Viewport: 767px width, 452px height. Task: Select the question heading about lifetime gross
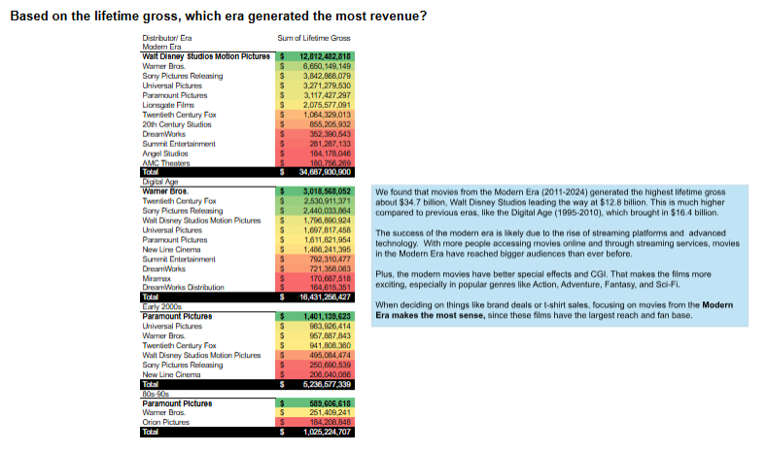pyautogui.click(x=218, y=17)
